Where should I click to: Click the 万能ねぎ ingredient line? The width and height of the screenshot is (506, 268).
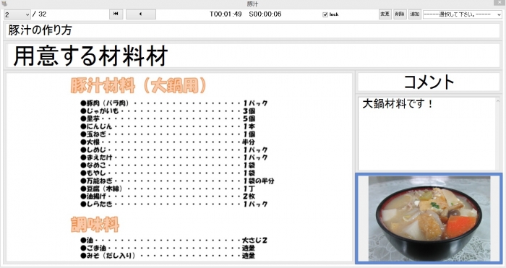178,181
